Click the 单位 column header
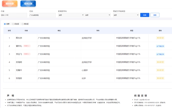The height and width of the screenshot is (108, 172). (x=59, y=31)
